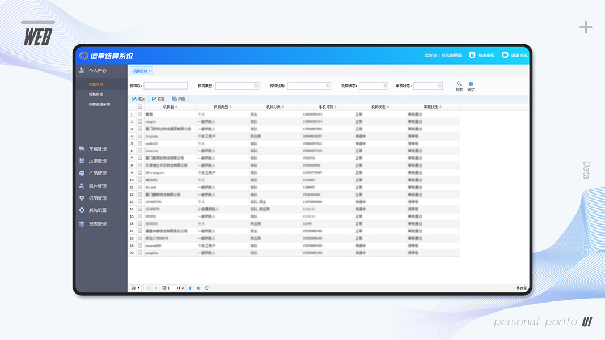Click 共24条 total count text
Image resolution: width=605 pixels, height=340 pixels.
click(x=522, y=288)
